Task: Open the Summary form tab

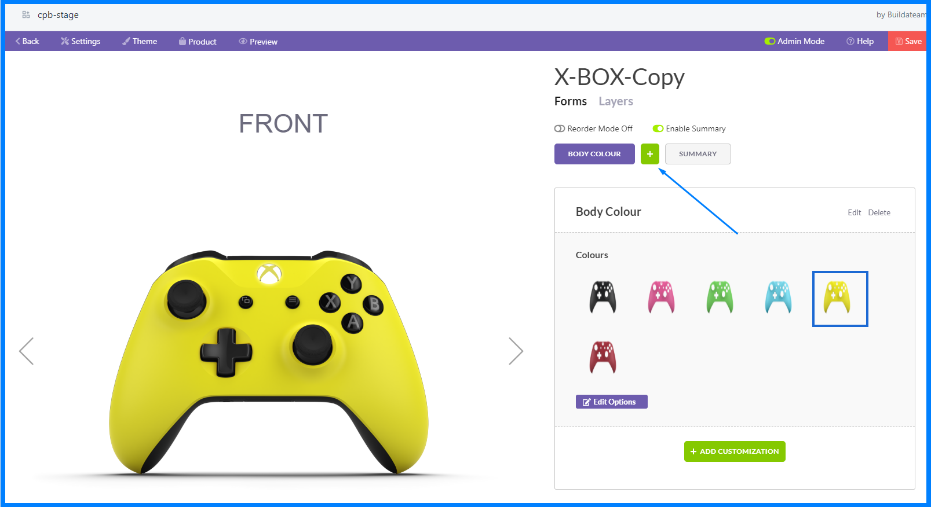Action: click(698, 154)
